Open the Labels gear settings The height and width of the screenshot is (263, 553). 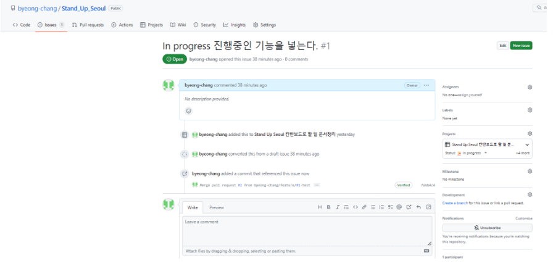[530, 110]
